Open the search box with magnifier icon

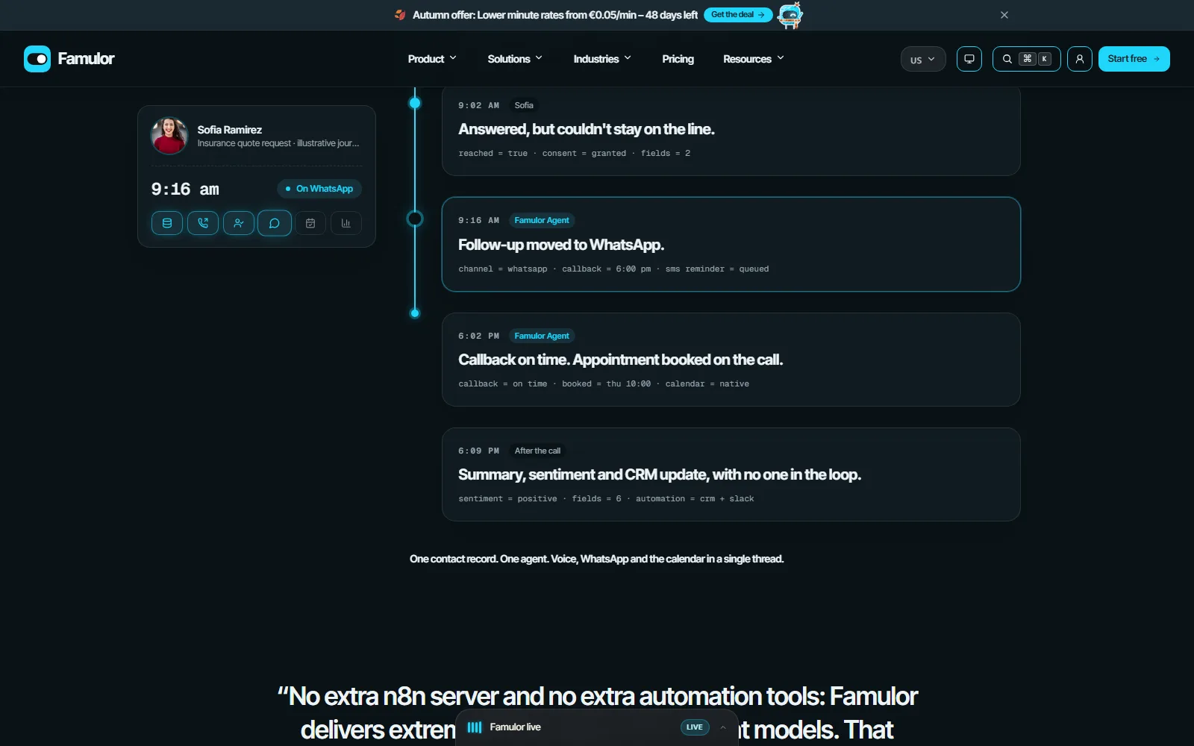(x=1027, y=59)
